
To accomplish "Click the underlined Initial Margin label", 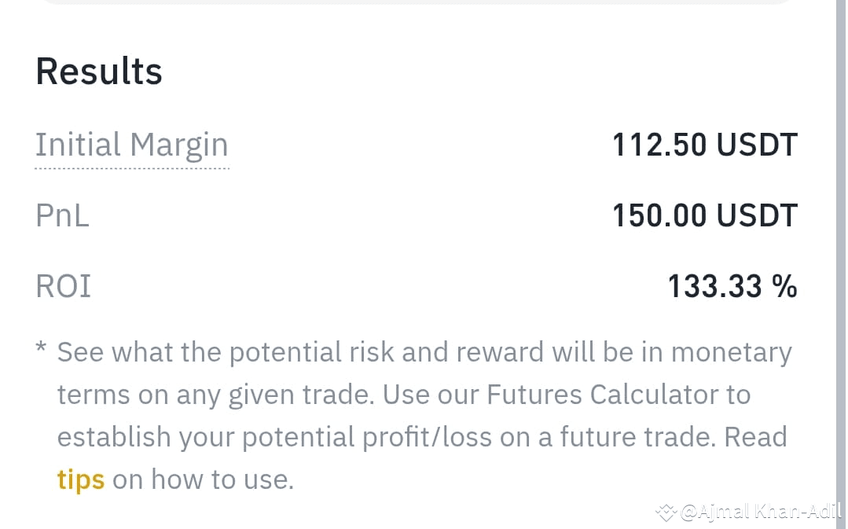I will click(132, 146).
